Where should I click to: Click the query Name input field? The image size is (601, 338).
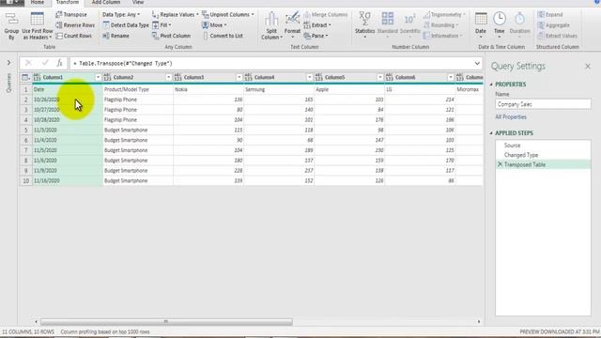click(543, 104)
